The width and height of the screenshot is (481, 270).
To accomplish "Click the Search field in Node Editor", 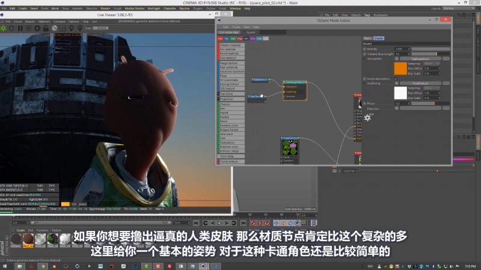I will (273, 32).
